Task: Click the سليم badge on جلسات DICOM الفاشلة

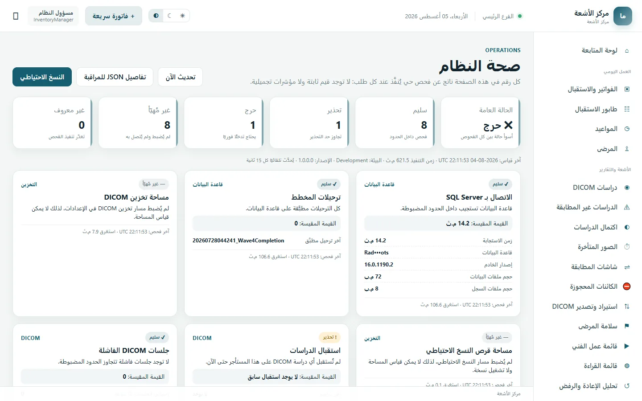Action: 157,337
